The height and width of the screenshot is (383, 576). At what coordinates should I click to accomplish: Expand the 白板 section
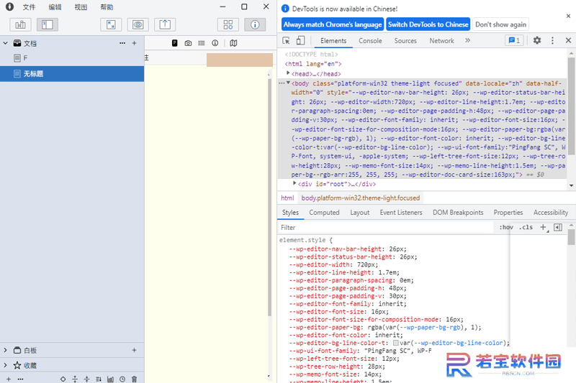pyautogui.click(x=6, y=351)
